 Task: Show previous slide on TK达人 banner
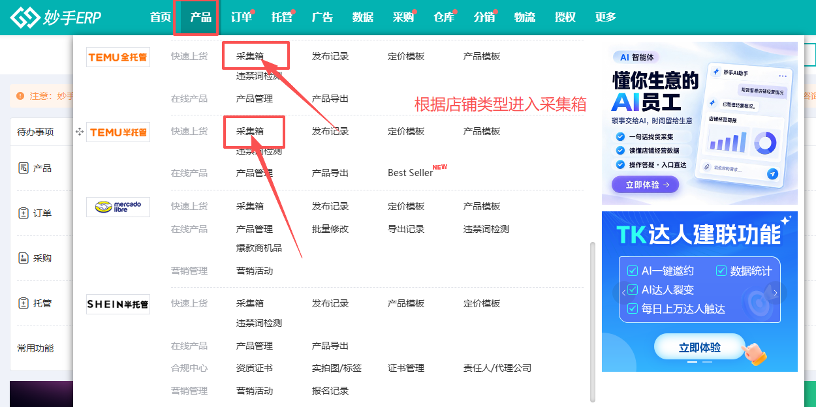tap(623, 292)
